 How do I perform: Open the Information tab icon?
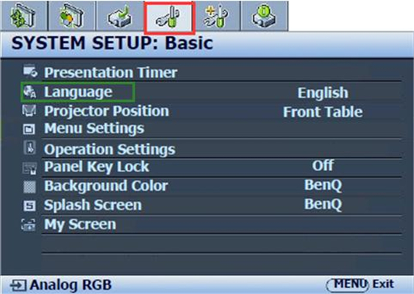coord(264,16)
